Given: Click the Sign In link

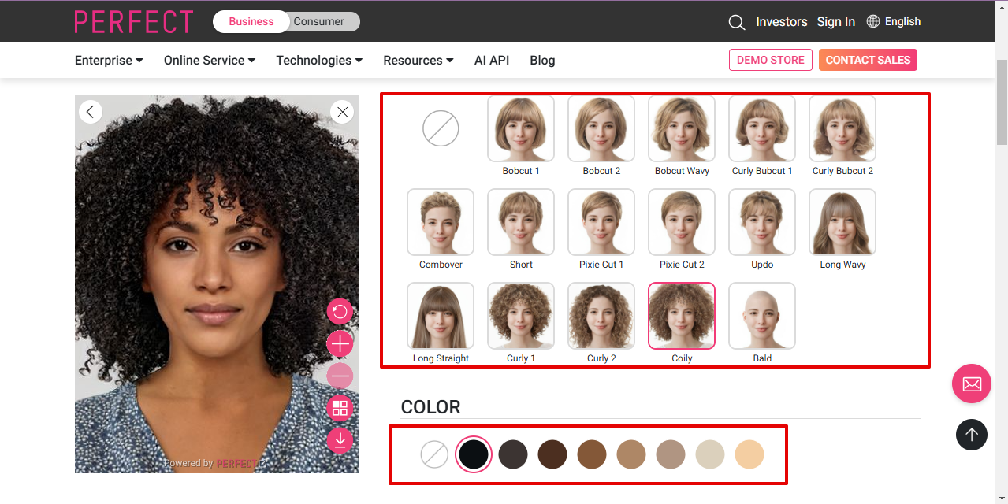Looking at the screenshot, I should 836,21.
